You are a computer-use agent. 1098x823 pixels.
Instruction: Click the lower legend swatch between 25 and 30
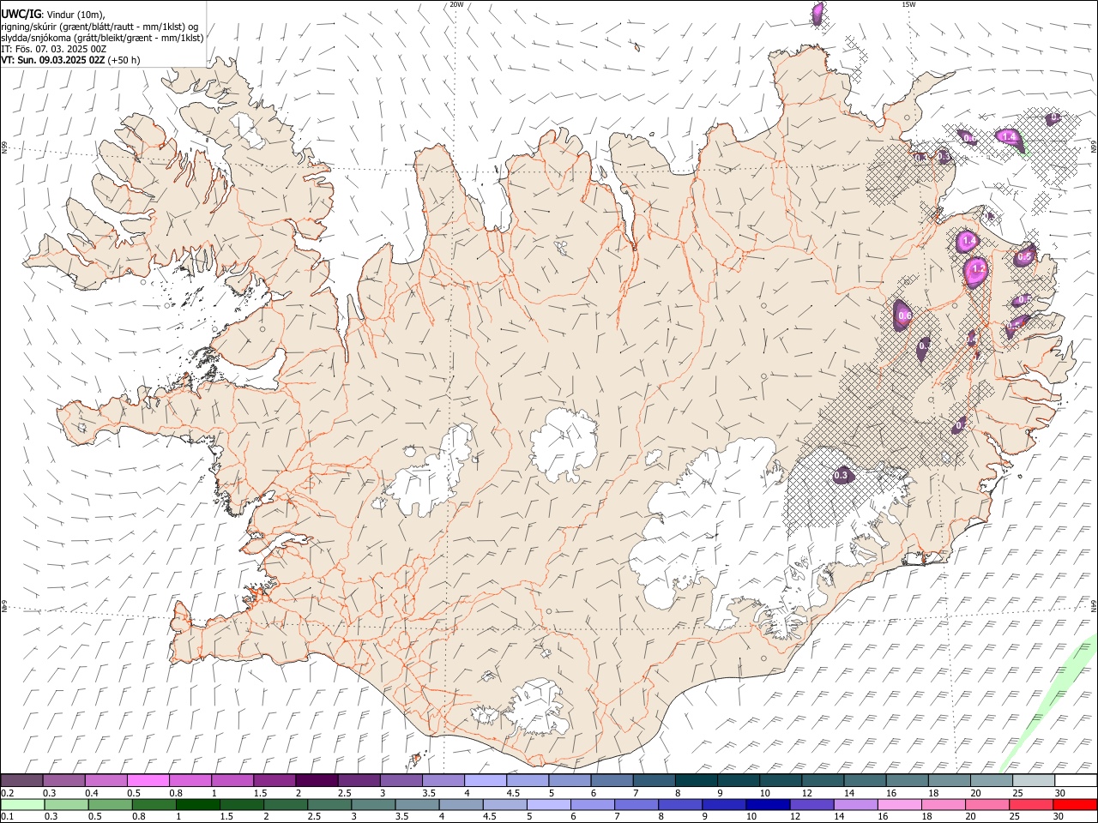1030,805
